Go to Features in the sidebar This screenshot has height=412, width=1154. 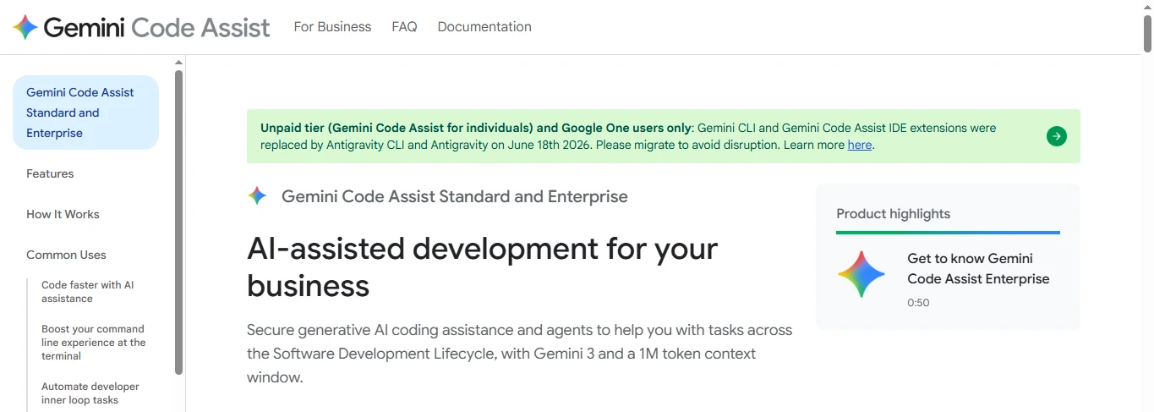point(50,173)
